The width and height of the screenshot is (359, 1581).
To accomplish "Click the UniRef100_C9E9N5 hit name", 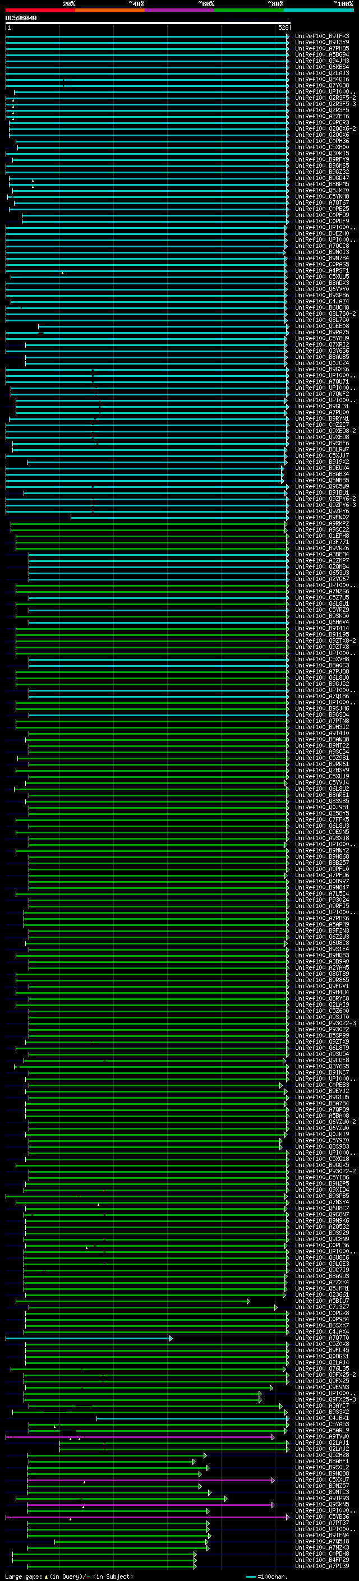I will (x=321, y=832).
